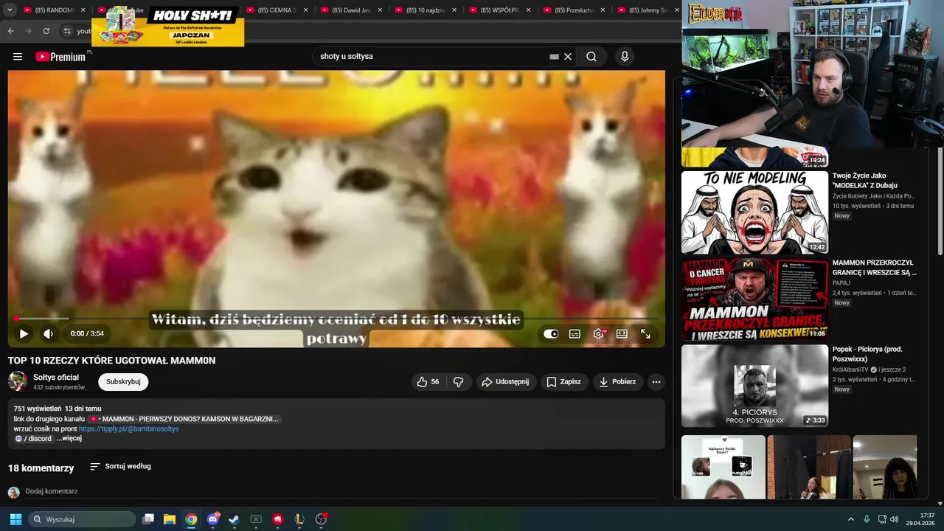Click the HOLY SH*T JAPCZAN ad banner
Image resolution: width=944 pixels, height=531 pixels.
coord(168,26)
